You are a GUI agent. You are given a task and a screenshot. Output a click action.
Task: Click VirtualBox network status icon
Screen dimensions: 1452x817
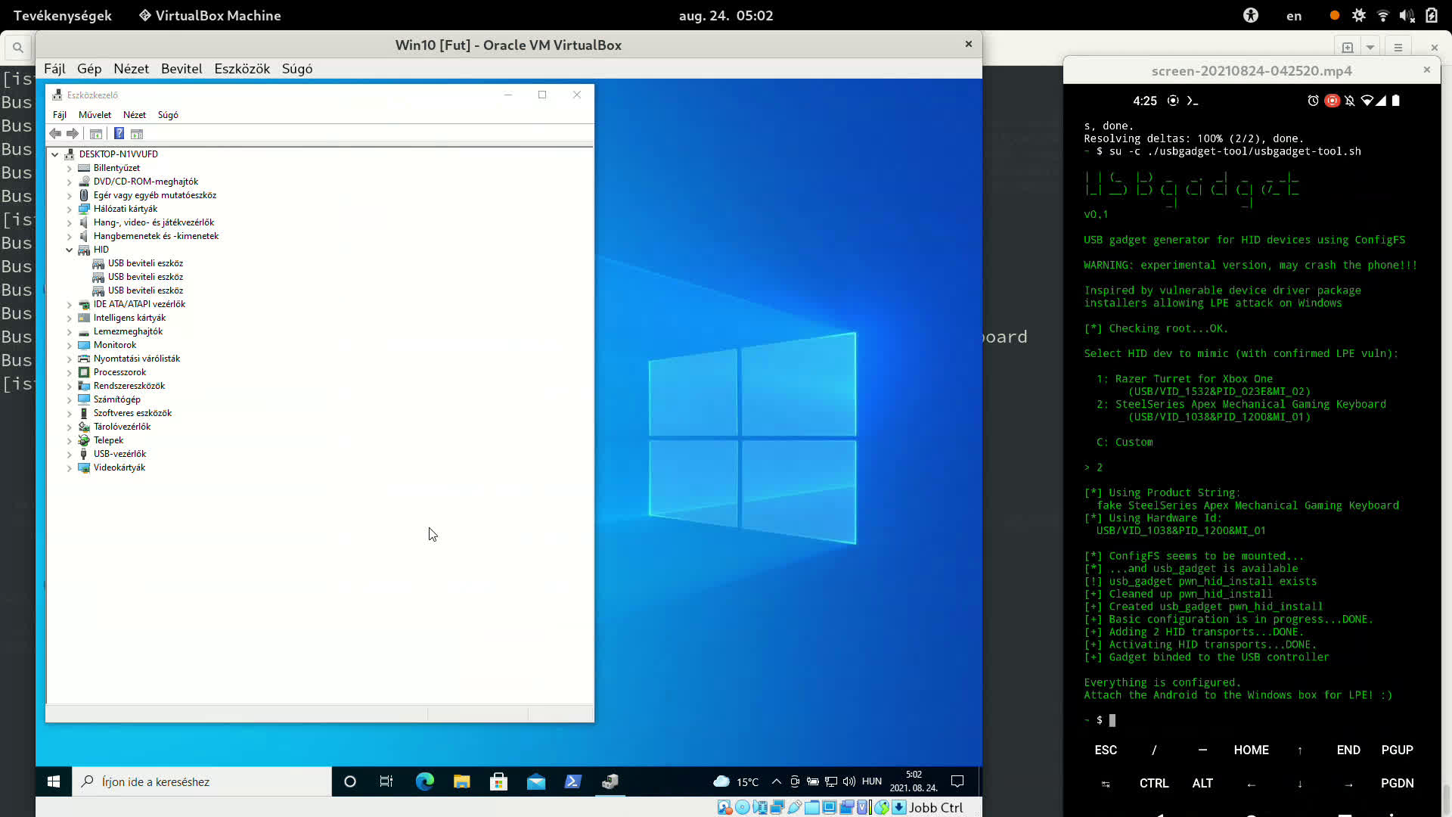click(777, 807)
